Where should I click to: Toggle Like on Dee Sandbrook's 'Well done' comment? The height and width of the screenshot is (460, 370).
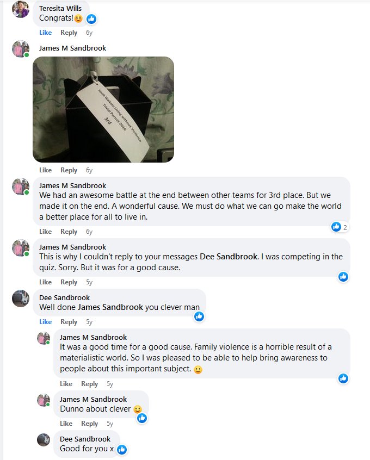point(46,322)
